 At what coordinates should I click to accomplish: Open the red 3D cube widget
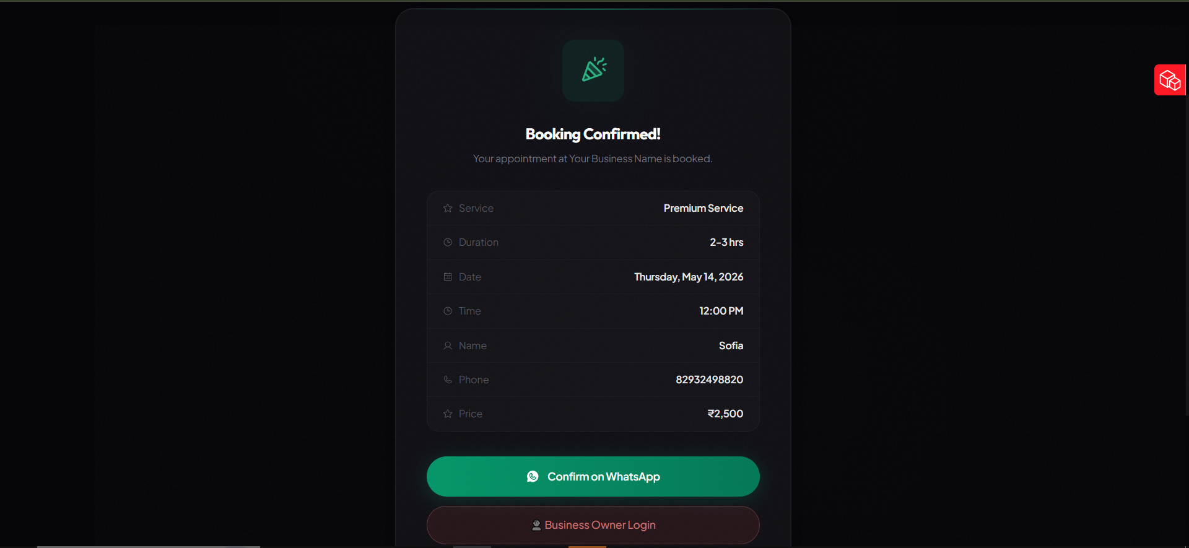pos(1170,80)
